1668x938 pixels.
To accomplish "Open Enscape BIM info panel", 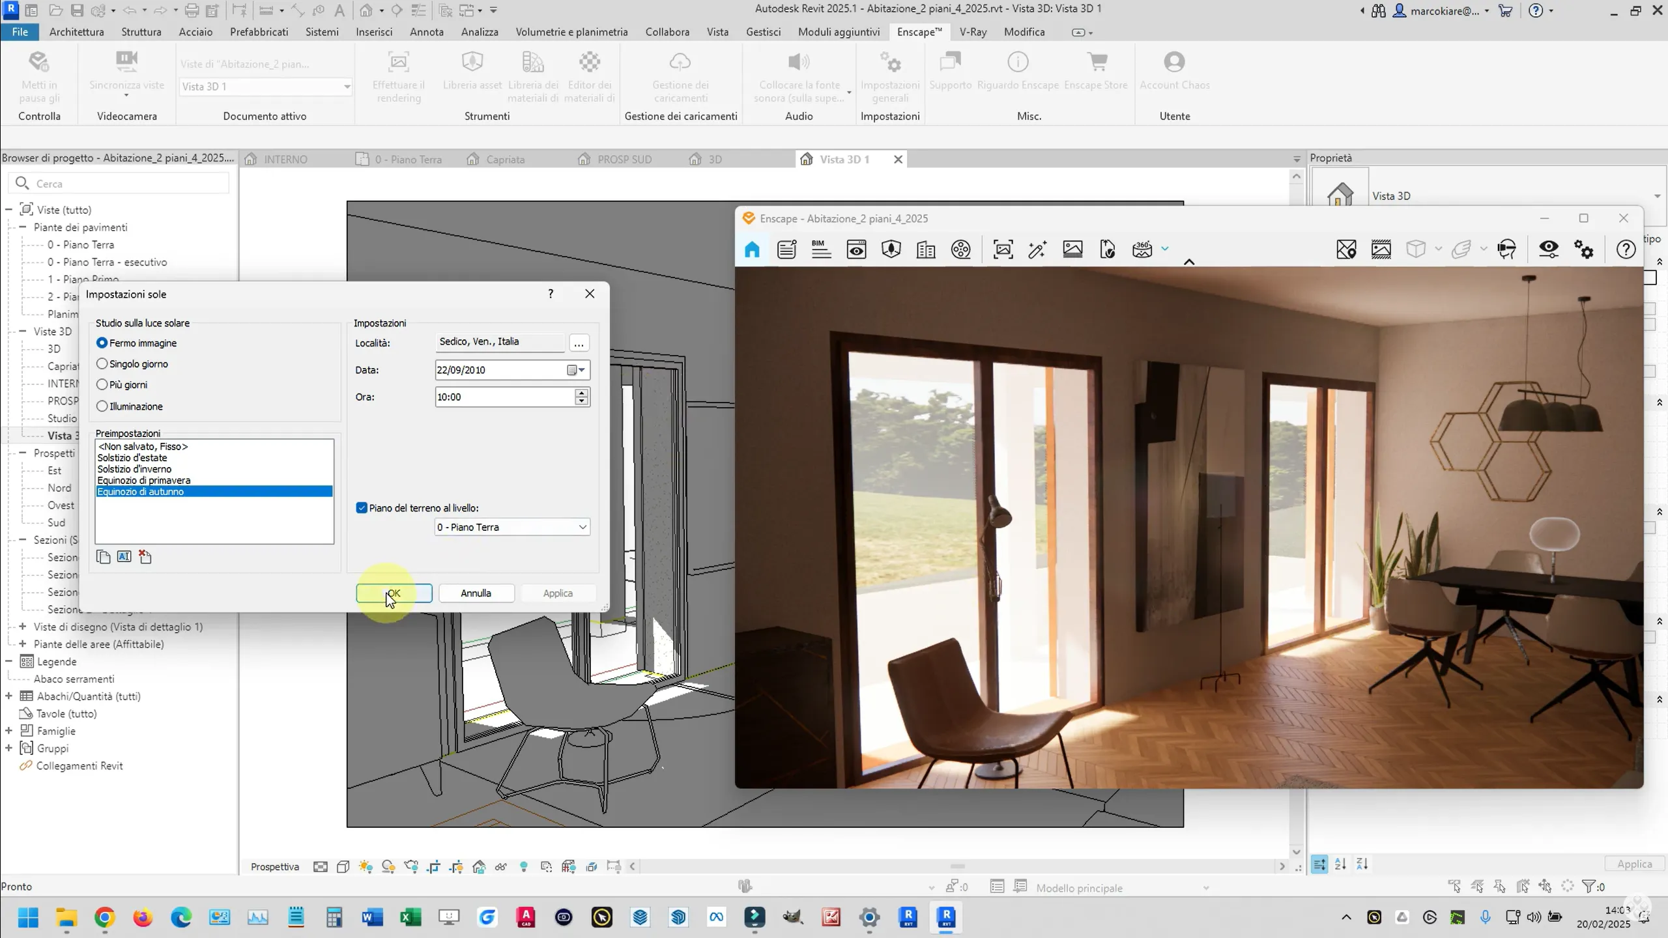I will [x=821, y=249].
